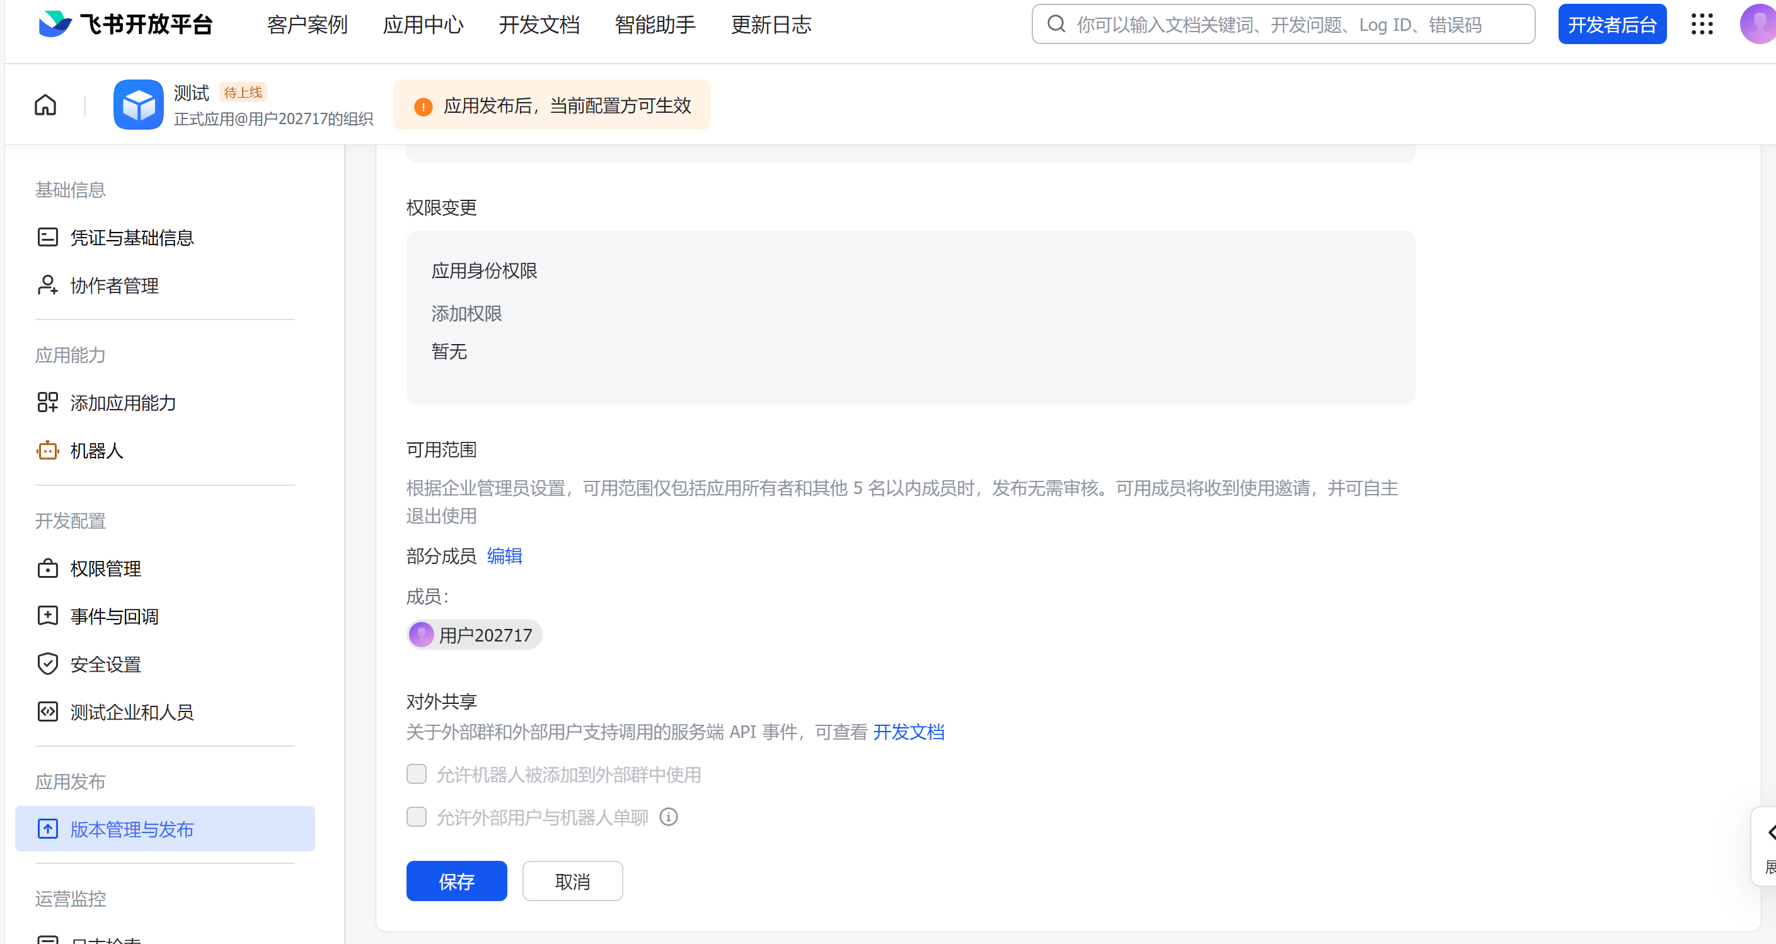Open 应用中心 in top navigation
The width and height of the screenshot is (1776, 944).
click(x=423, y=25)
